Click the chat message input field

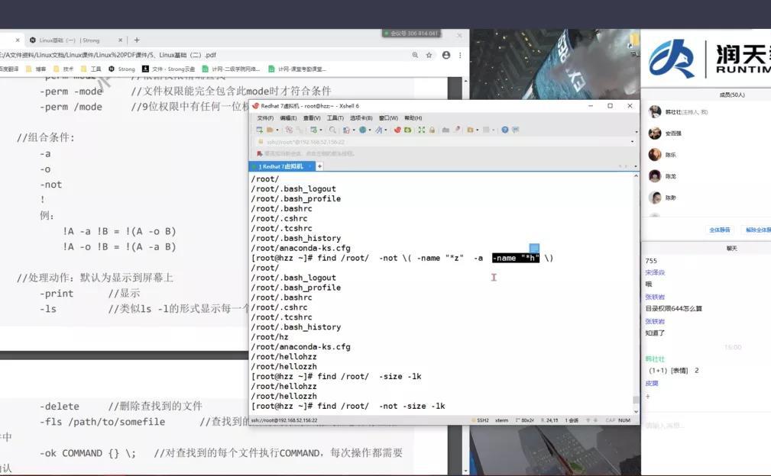pos(703,425)
